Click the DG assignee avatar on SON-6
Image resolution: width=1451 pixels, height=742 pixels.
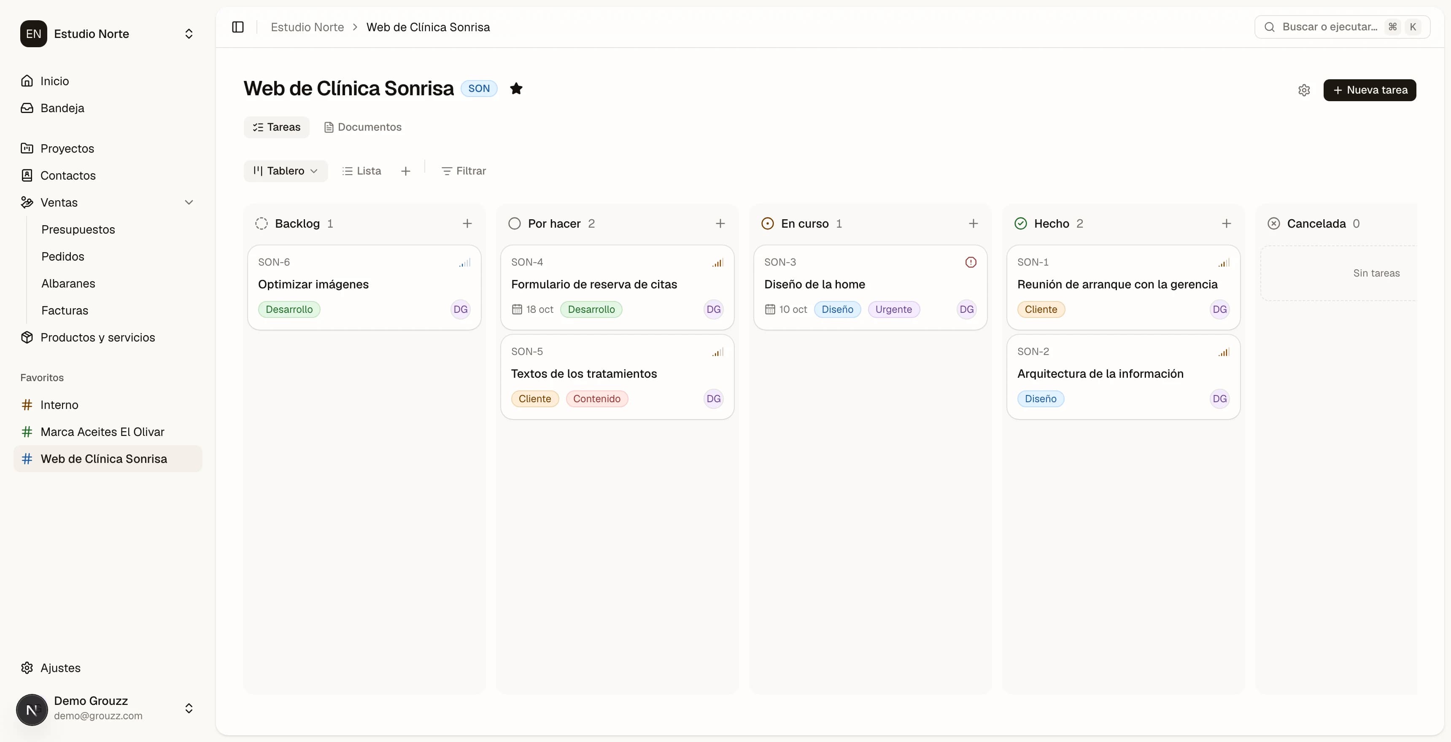pyautogui.click(x=460, y=309)
